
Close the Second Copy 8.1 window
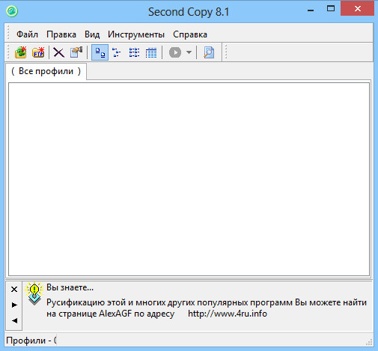357,9
